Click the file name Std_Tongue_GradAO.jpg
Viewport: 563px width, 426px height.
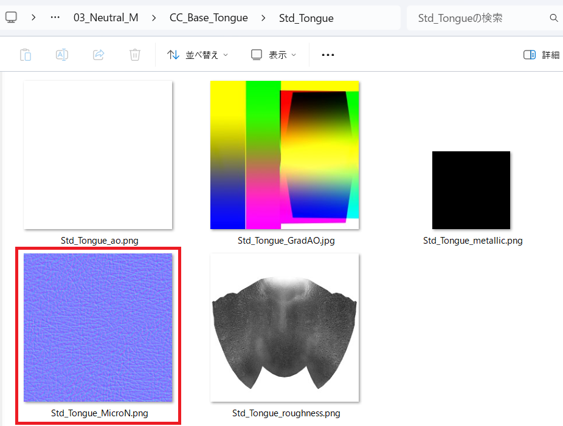tap(286, 241)
